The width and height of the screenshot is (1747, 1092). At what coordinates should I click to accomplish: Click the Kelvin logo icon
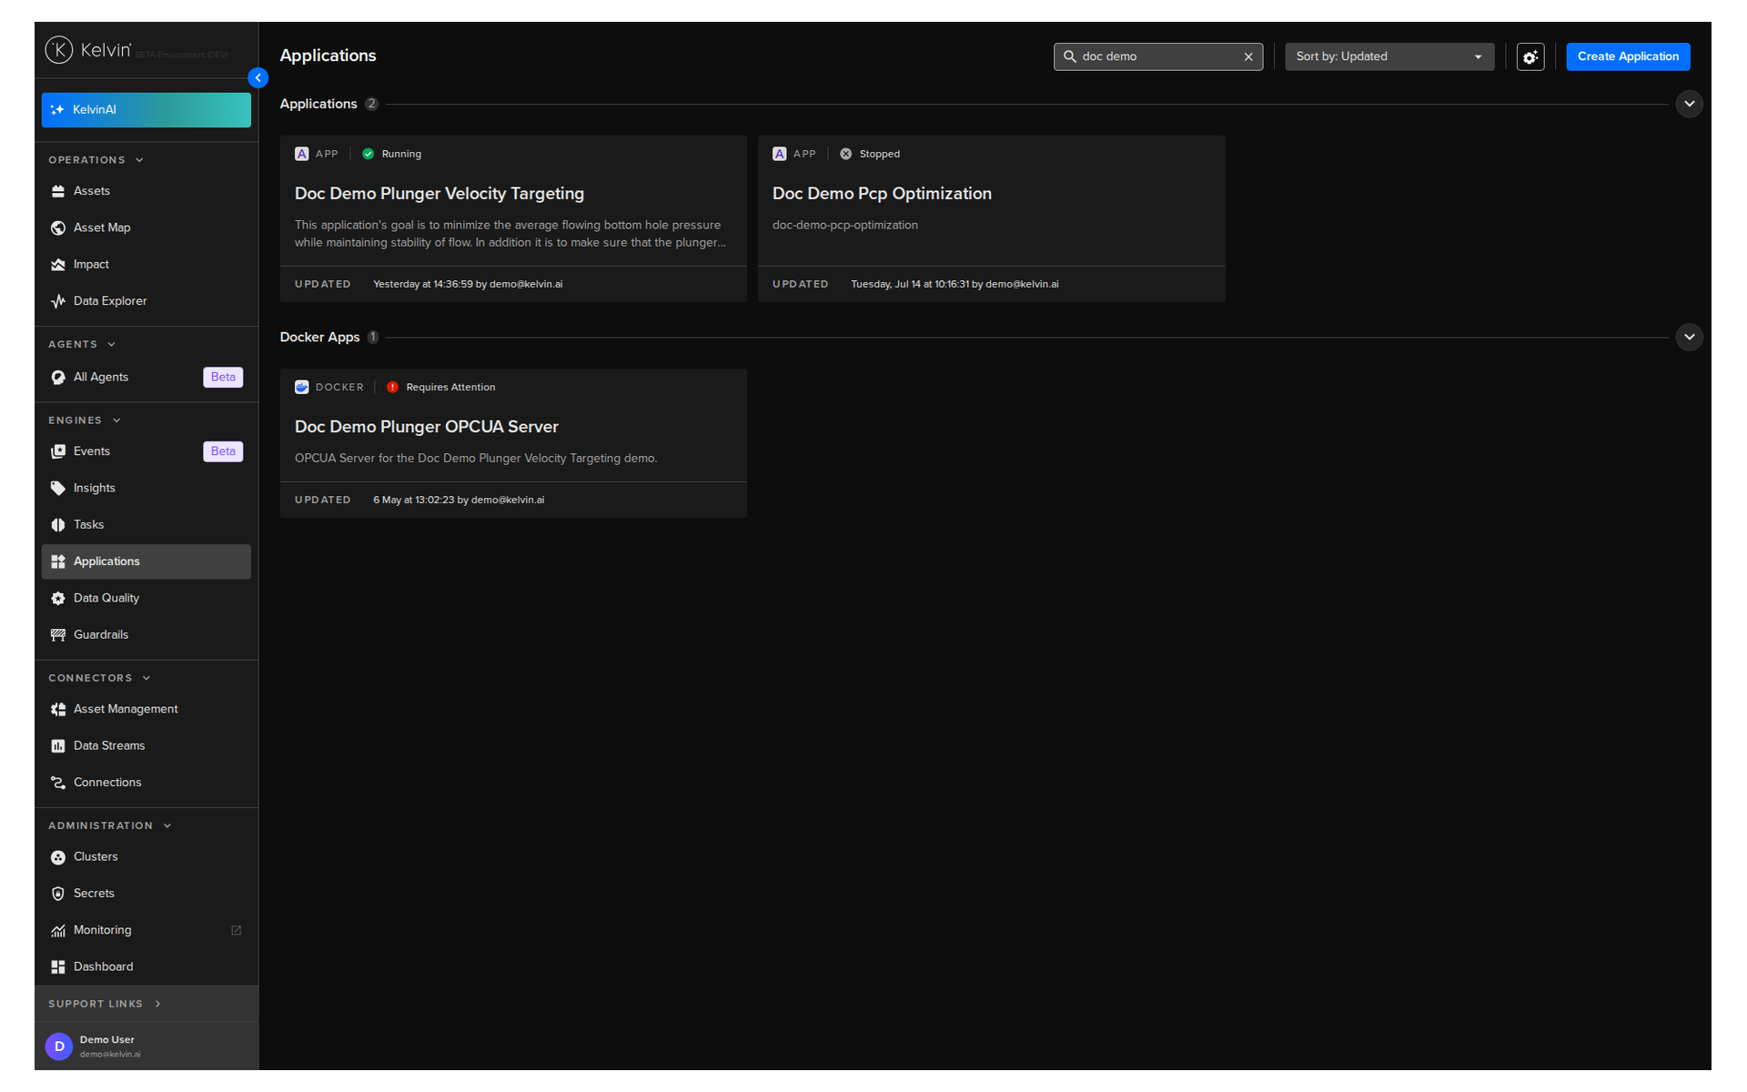click(x=59, y=50)
